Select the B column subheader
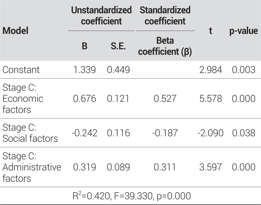Viewport: 261px width, 205px height. click(84, 46)
